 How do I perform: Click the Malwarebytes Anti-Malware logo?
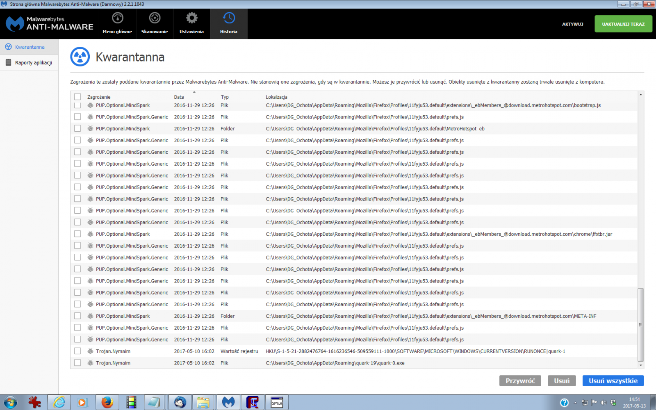click(50, 24)
